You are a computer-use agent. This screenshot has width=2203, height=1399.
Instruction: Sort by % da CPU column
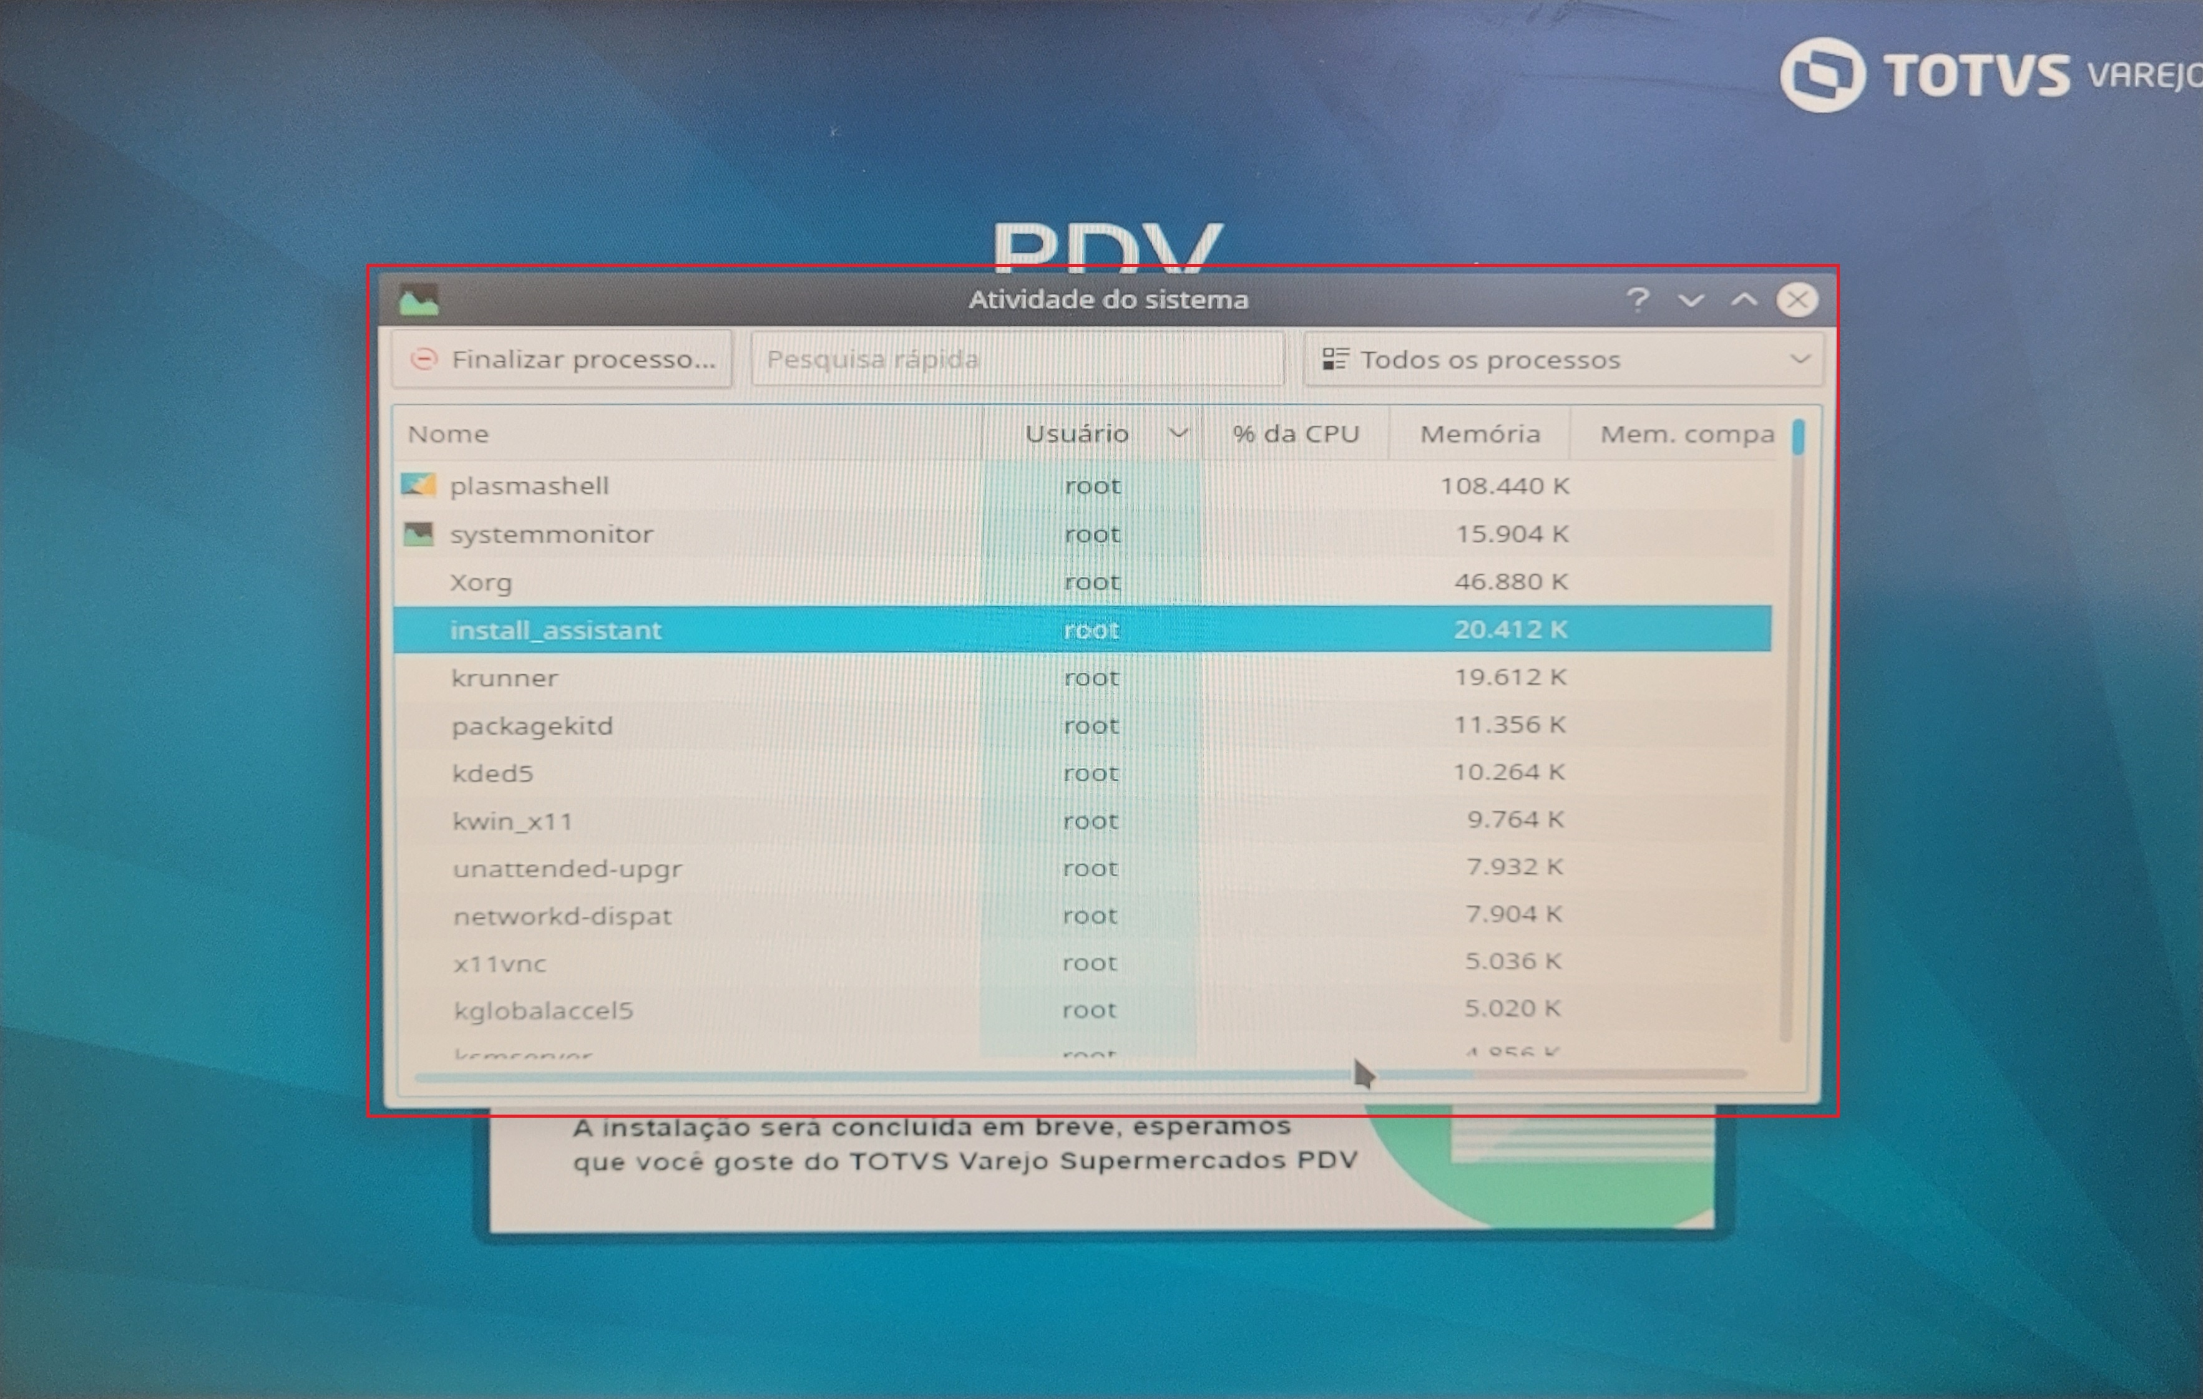tap(1296, 433)
